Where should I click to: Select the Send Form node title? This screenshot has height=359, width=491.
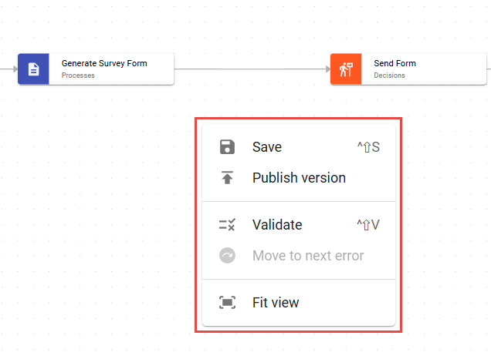point(395,63)
